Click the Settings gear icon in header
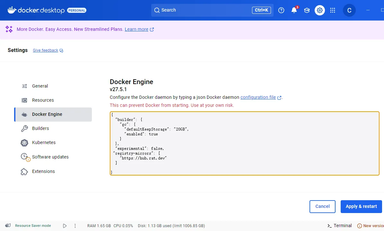384x231 pixels. pyautogui.click(x=319, y=10)
